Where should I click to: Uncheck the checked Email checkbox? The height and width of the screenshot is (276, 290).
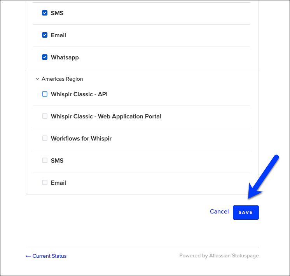45,35
